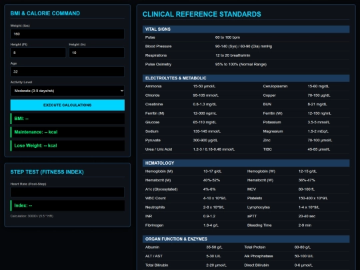
Task: Click the Creatinine value '0.8-1.3 mg/dL'
Action: 205,104
